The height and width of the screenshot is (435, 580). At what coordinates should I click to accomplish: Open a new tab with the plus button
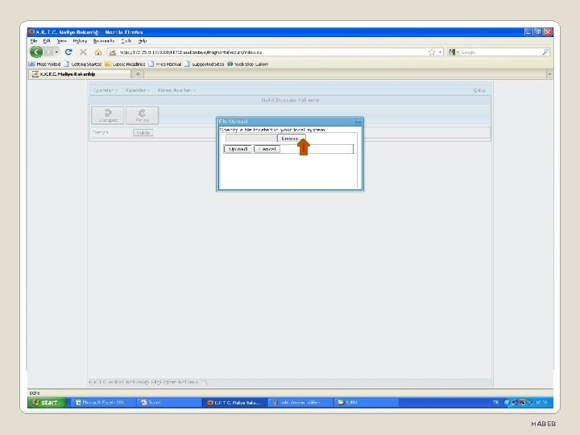[138, 74]
